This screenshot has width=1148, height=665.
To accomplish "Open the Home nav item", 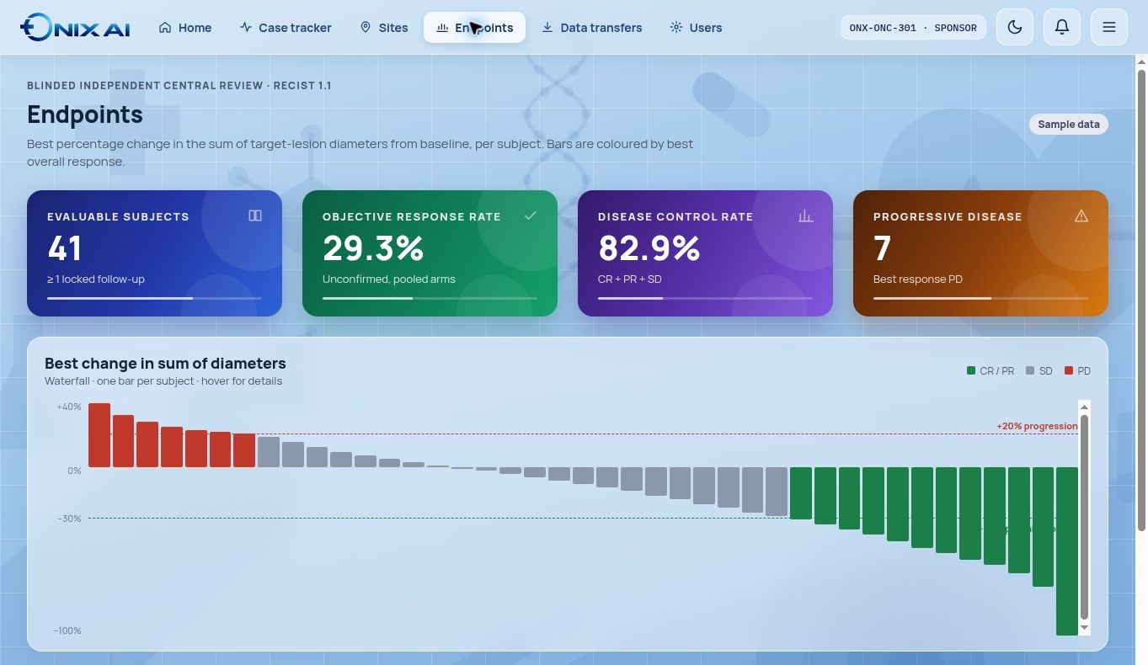I will [185, 28].
